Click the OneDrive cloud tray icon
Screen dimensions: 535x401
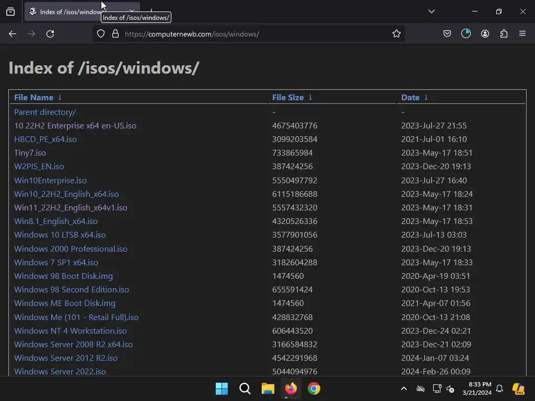pos(421,388)
